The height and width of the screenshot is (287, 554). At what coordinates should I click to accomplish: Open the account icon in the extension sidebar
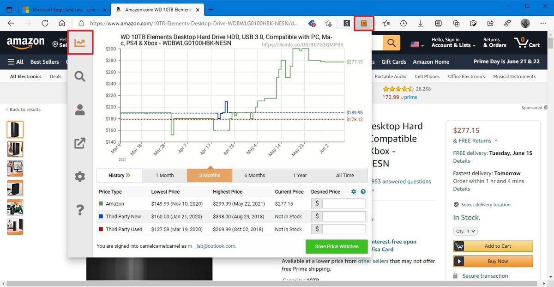point(80,110)
